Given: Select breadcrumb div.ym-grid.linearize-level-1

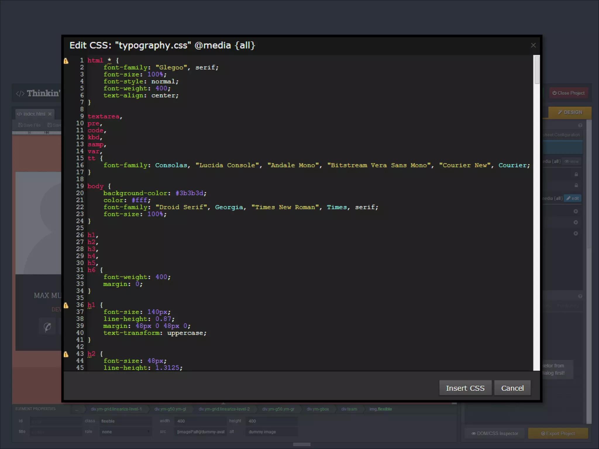Looking at the screenshot, I should (x=116, y=409).
